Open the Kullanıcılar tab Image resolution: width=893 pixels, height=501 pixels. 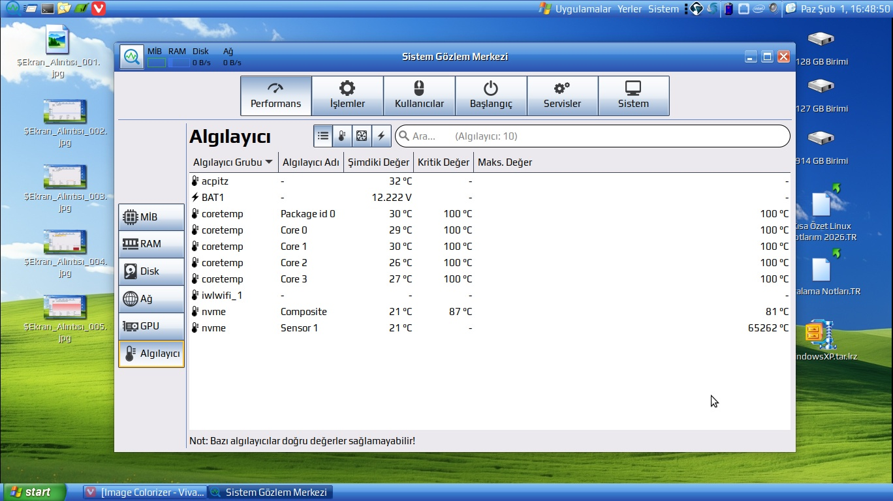[419, 96]
